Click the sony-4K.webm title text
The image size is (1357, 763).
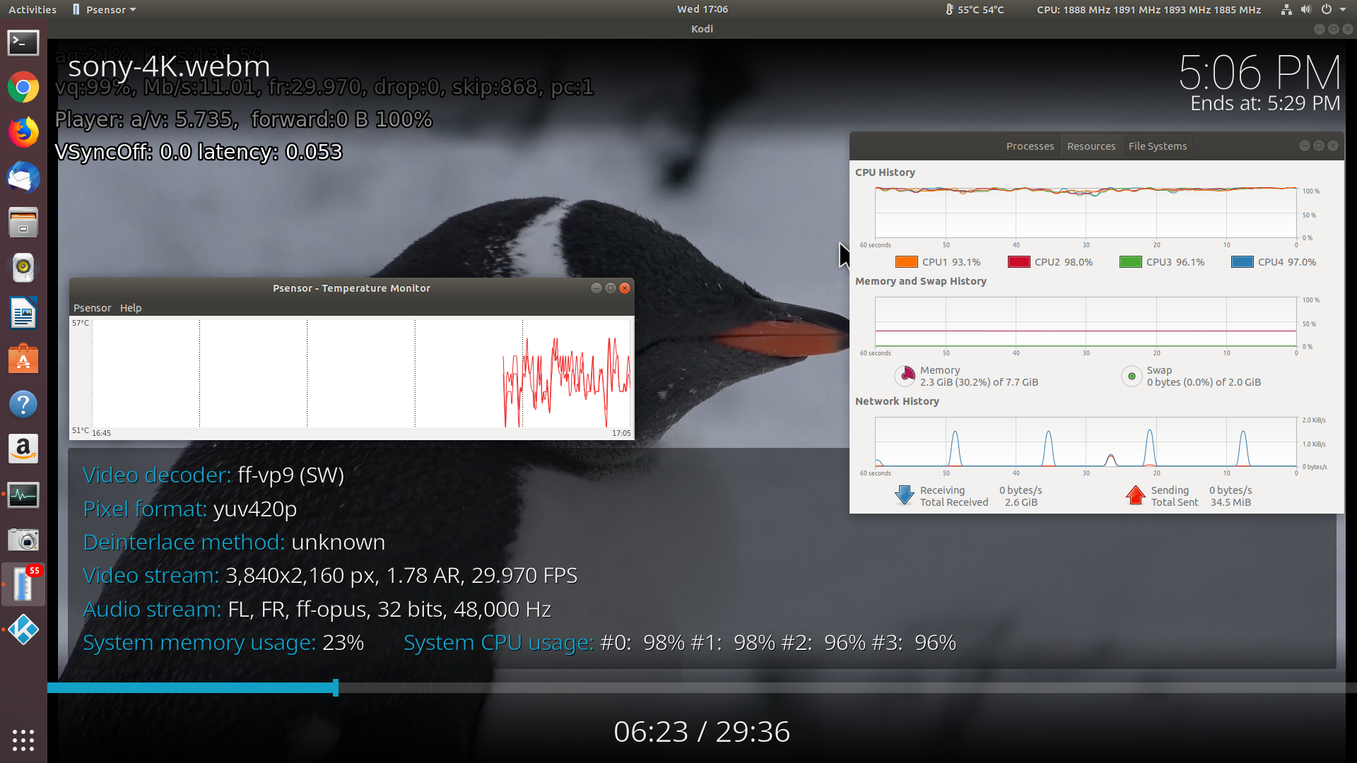coord(169,66)
